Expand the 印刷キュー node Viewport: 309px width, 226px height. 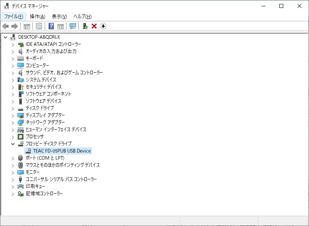(x=13, y=186)
